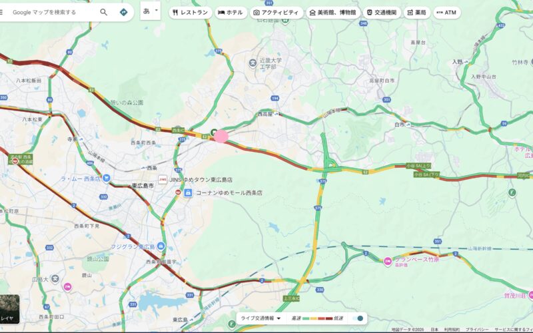Open the レイヤ satellite layer thumbnail
This screenshot has width=533, height=333.
point(9,309)
